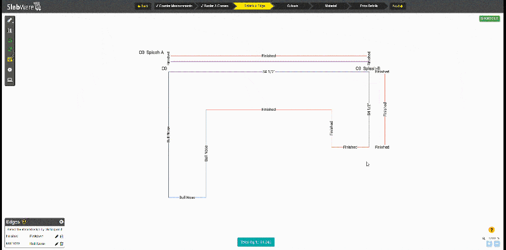Open the yellow help question mark
Image resolution: width=506 pixels, height=250 pixels.
coord(492,230)
